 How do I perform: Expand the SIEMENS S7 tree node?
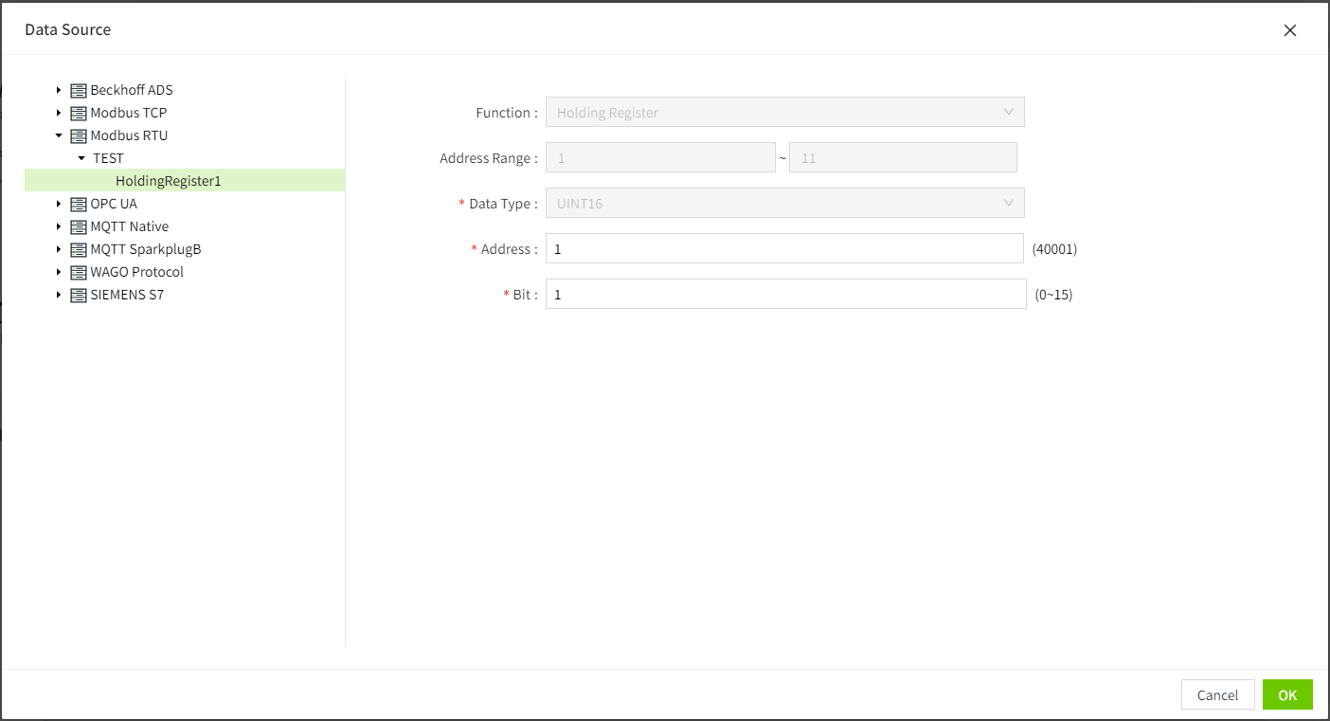[x=59, y=296]
